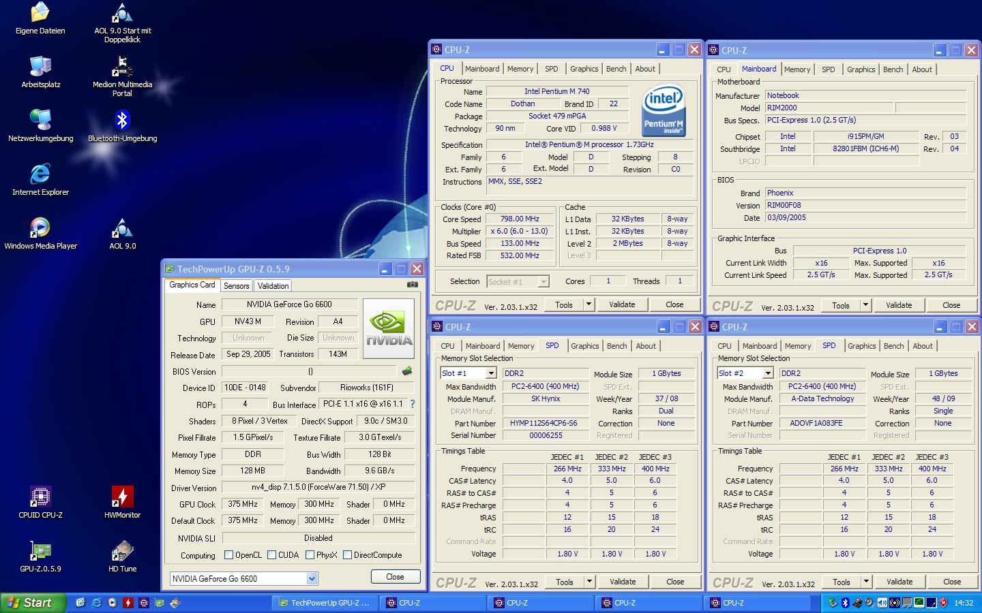Open the Slot #2 memory slot dropdown
The height and width of the screenshot is (613, 982).
click(x=767, y=373)
